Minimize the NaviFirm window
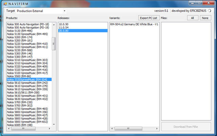 click(192, 3)
